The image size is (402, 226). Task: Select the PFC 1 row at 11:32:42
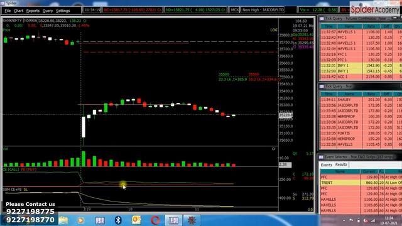(361, 38)
